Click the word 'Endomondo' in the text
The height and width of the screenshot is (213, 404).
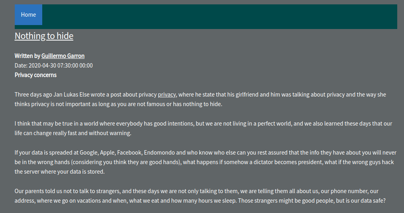pos(159,153)
